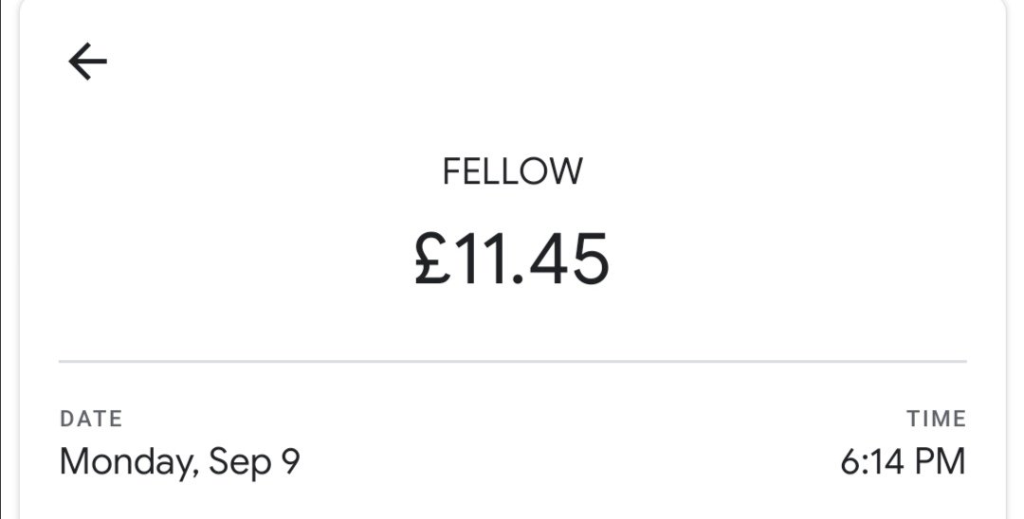Click the TIME label
Image resolution: width=1024 pixels, height=519 pixels.
click(x=936, y=419)
